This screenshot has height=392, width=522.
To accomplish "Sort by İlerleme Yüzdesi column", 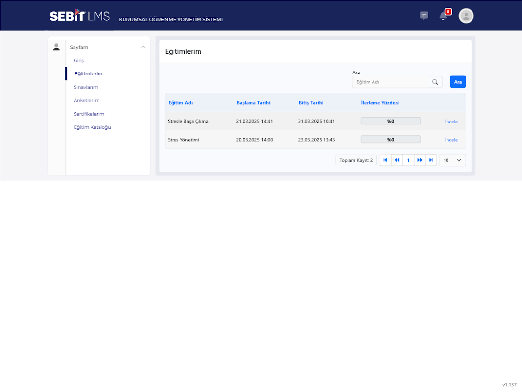I will point(380,103).
